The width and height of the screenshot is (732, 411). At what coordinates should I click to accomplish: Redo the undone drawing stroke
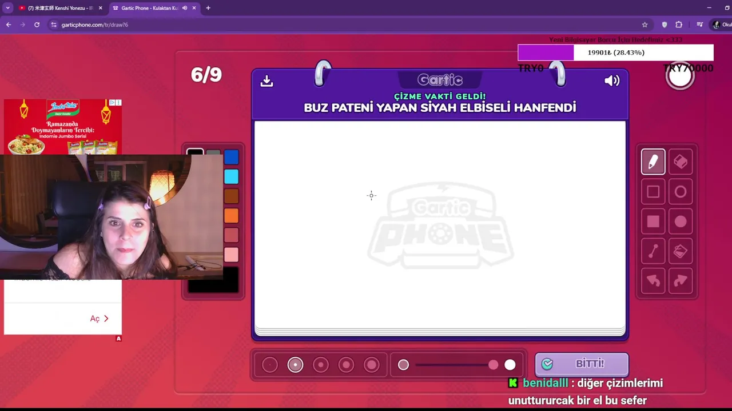(681, 281)
